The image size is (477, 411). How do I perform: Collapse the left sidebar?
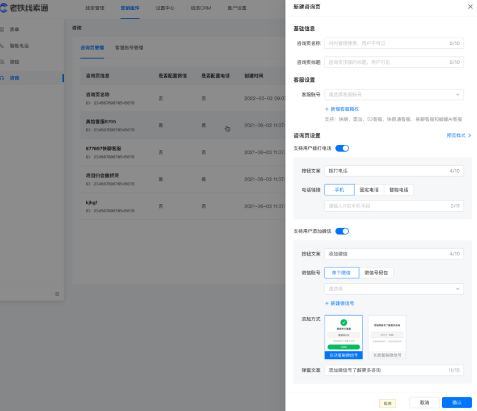point(56,295)
